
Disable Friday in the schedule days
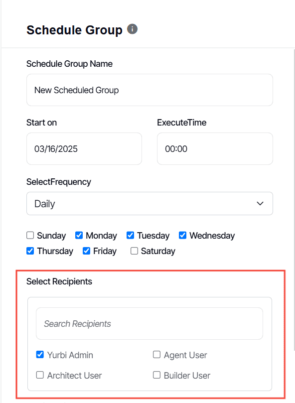click(x=86, y=251)
